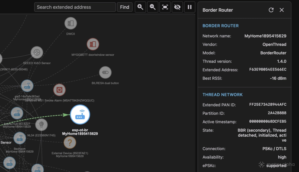Toggle node label visibility with eye icon

pyautogui.click(x=177, y=7)
